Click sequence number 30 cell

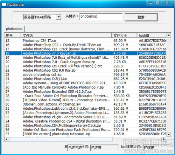7,104
